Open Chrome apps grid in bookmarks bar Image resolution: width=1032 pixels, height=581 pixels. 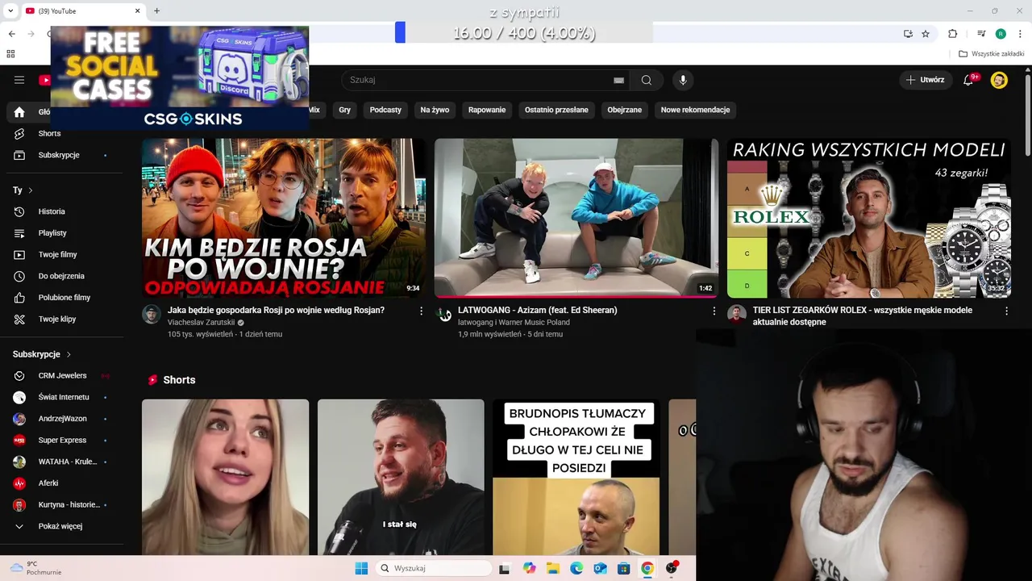[x=10, y=54]
